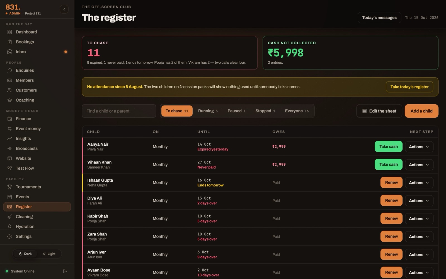The width and height of the screenshot is (446, 279).
Task: Click the Edit the sheet button
Action: [x=379, y=111]
